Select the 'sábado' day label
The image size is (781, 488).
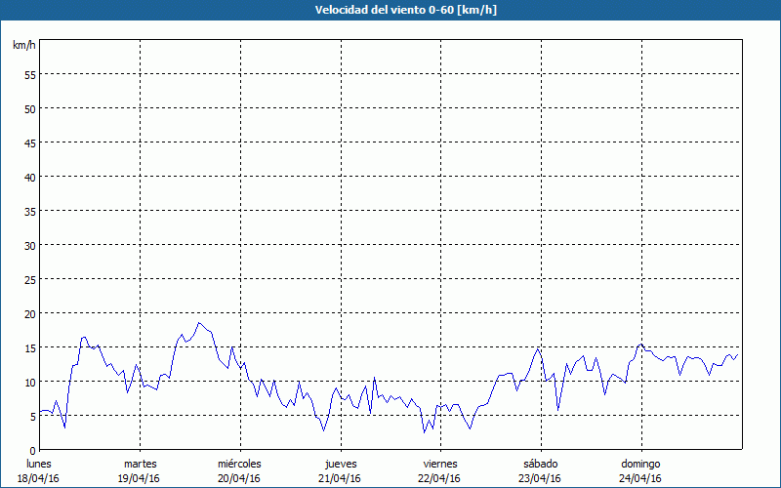(540, 464)
